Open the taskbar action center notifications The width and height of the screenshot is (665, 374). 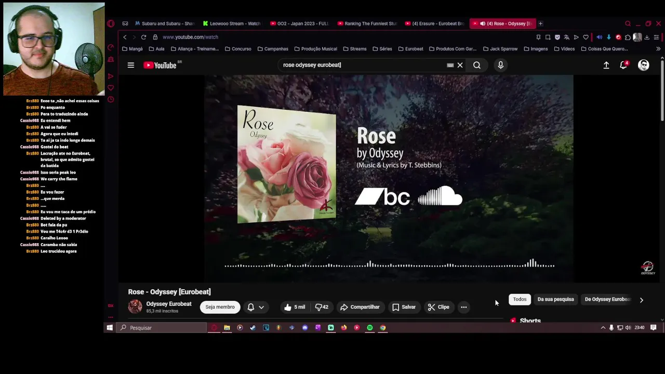click(654, 328)
